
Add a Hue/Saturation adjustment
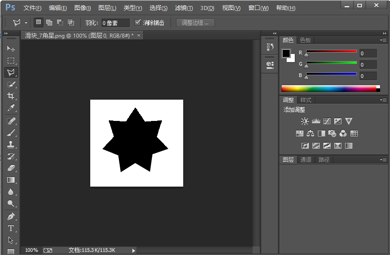299,134
